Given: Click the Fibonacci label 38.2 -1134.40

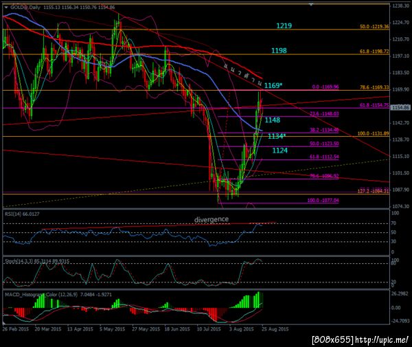Looking at the screenshot, I should point(324,130).
